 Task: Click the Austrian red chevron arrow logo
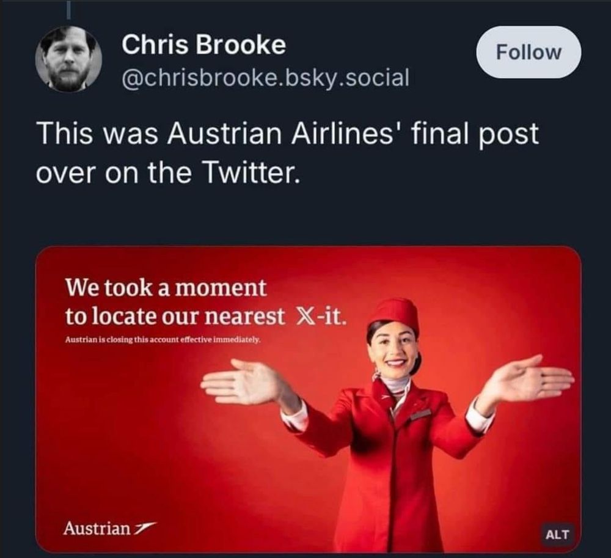coord(145,529)
